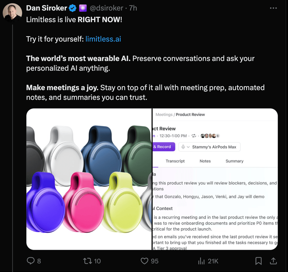The height and width of the screenshot is (272, 288).
Task: Click the 7h timestamp
Action: pos(133,8)
